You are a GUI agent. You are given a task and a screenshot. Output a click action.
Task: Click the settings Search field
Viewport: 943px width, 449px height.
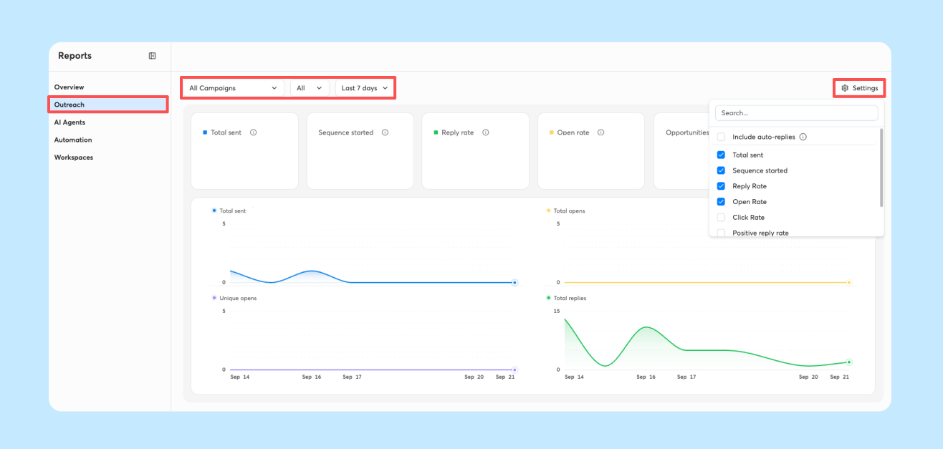(796, 113)
